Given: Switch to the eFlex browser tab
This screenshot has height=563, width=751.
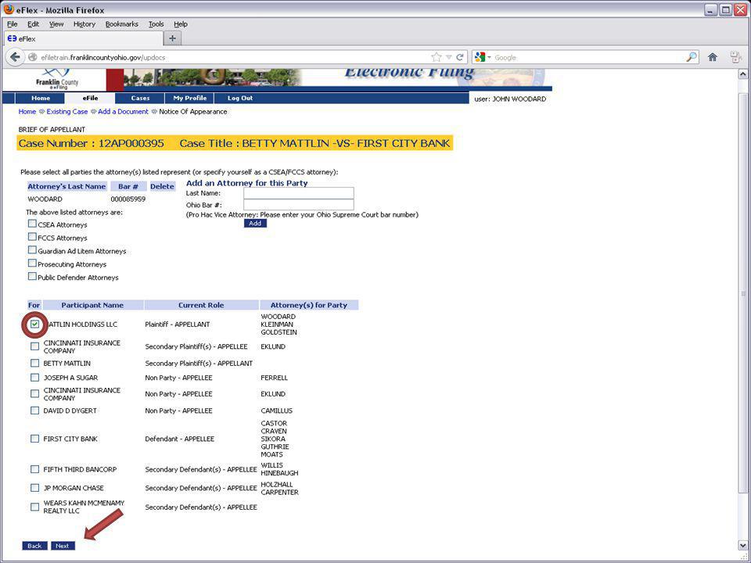Looking at the screenshot, I should (x=84, y=39).
